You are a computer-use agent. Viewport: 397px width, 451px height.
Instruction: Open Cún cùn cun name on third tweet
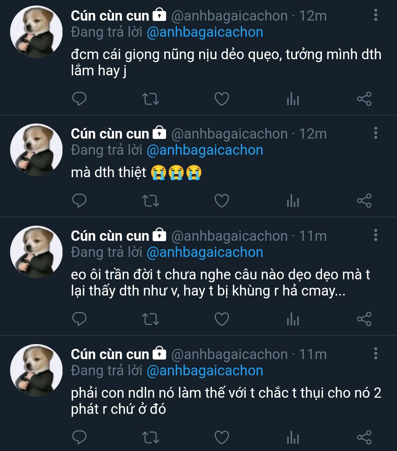coord(110,236)
